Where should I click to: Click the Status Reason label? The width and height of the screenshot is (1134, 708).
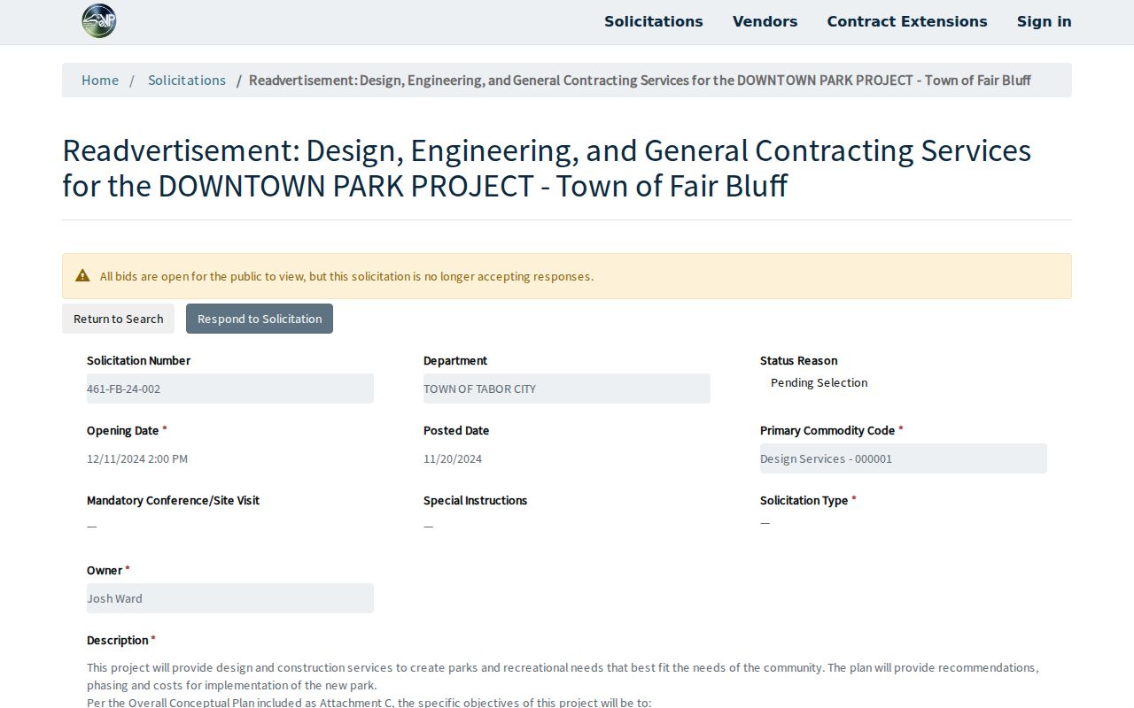(799, 360)
